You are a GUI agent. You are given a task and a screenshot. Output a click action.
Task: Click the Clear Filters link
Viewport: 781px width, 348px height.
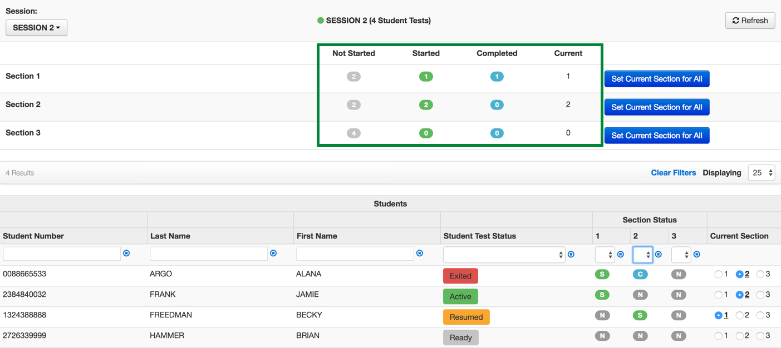pyautogui.click(x=673, y=173)
